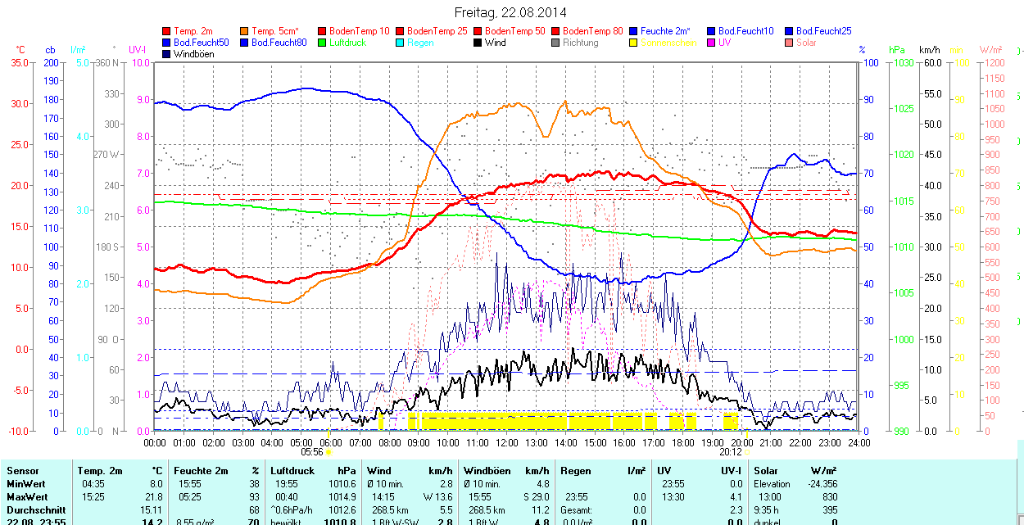Click the km/h wind axis header
Screen dimensions: 1024x525
[929, 50]
